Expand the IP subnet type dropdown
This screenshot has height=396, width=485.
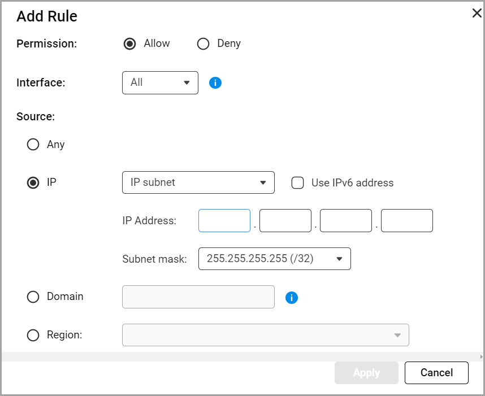[198, 182]
